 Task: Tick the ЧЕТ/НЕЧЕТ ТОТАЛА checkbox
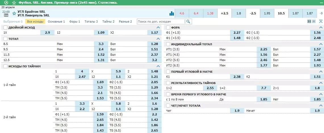(x=168, y=106)
